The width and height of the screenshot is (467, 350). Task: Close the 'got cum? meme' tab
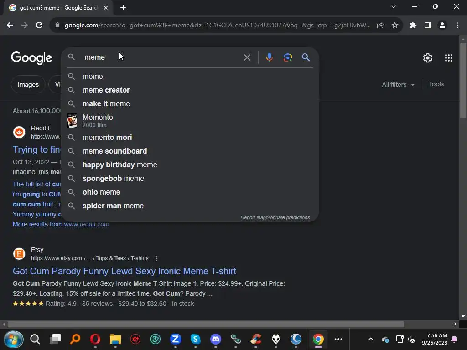click(106, 8)
